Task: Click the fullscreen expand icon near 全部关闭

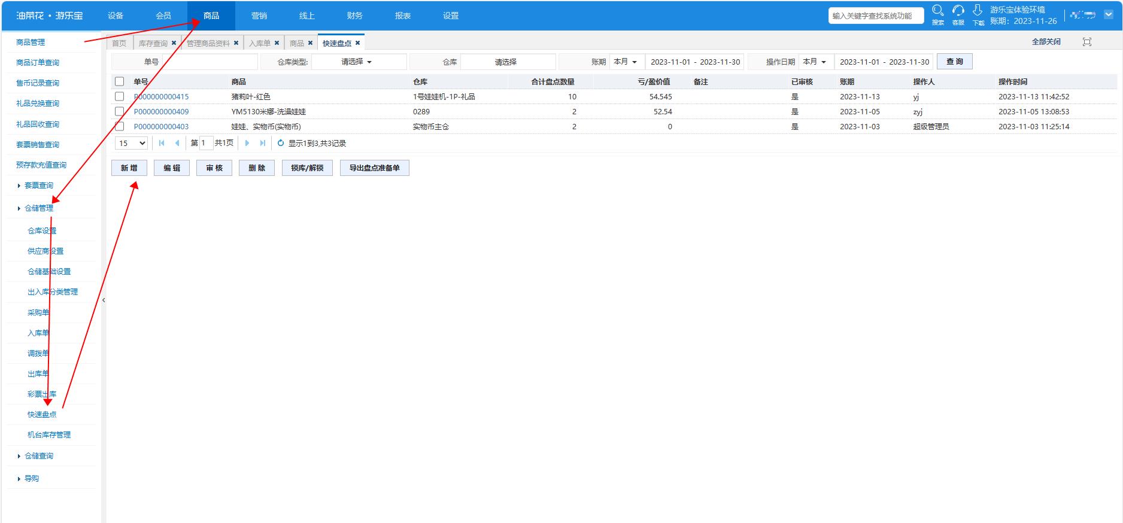Action: point(1087,41)
